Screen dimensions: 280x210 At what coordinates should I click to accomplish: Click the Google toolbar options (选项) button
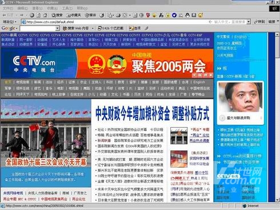click(135, 29)
